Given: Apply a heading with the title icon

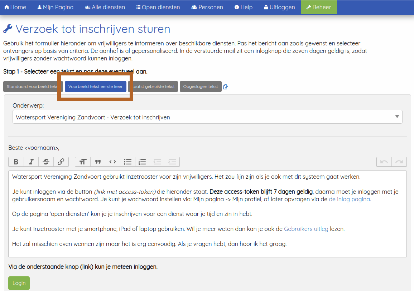Looking at the screenshot, I should 82,162.
